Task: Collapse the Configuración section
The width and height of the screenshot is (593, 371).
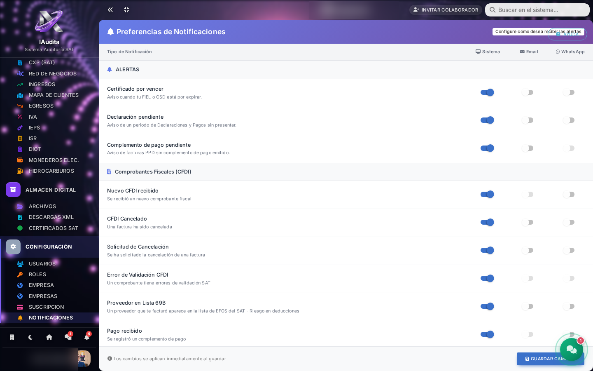Action: tap(49, 247)
